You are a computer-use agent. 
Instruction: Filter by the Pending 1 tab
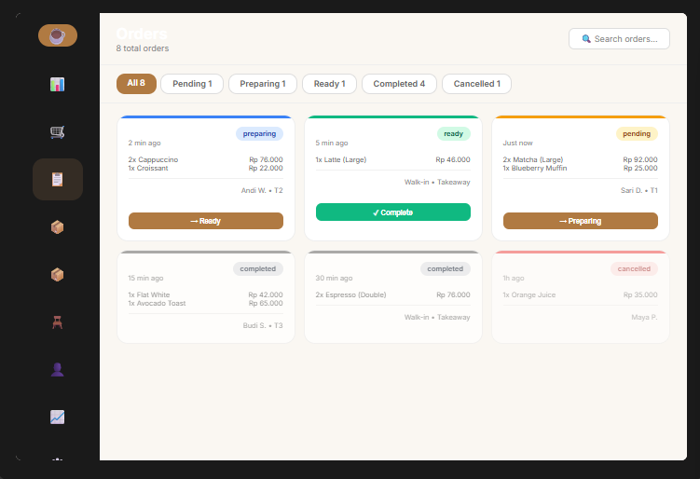(192, 84)
